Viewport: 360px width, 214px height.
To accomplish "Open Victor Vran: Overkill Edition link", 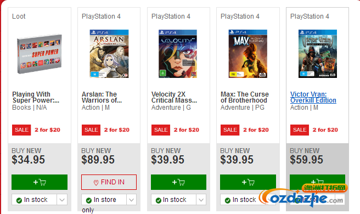I will click(313, 97).
